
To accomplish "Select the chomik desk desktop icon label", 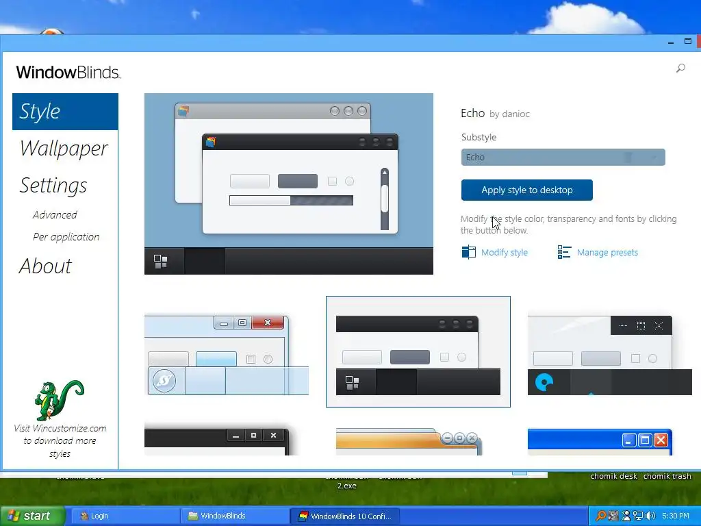I will (x=613, y=476).
